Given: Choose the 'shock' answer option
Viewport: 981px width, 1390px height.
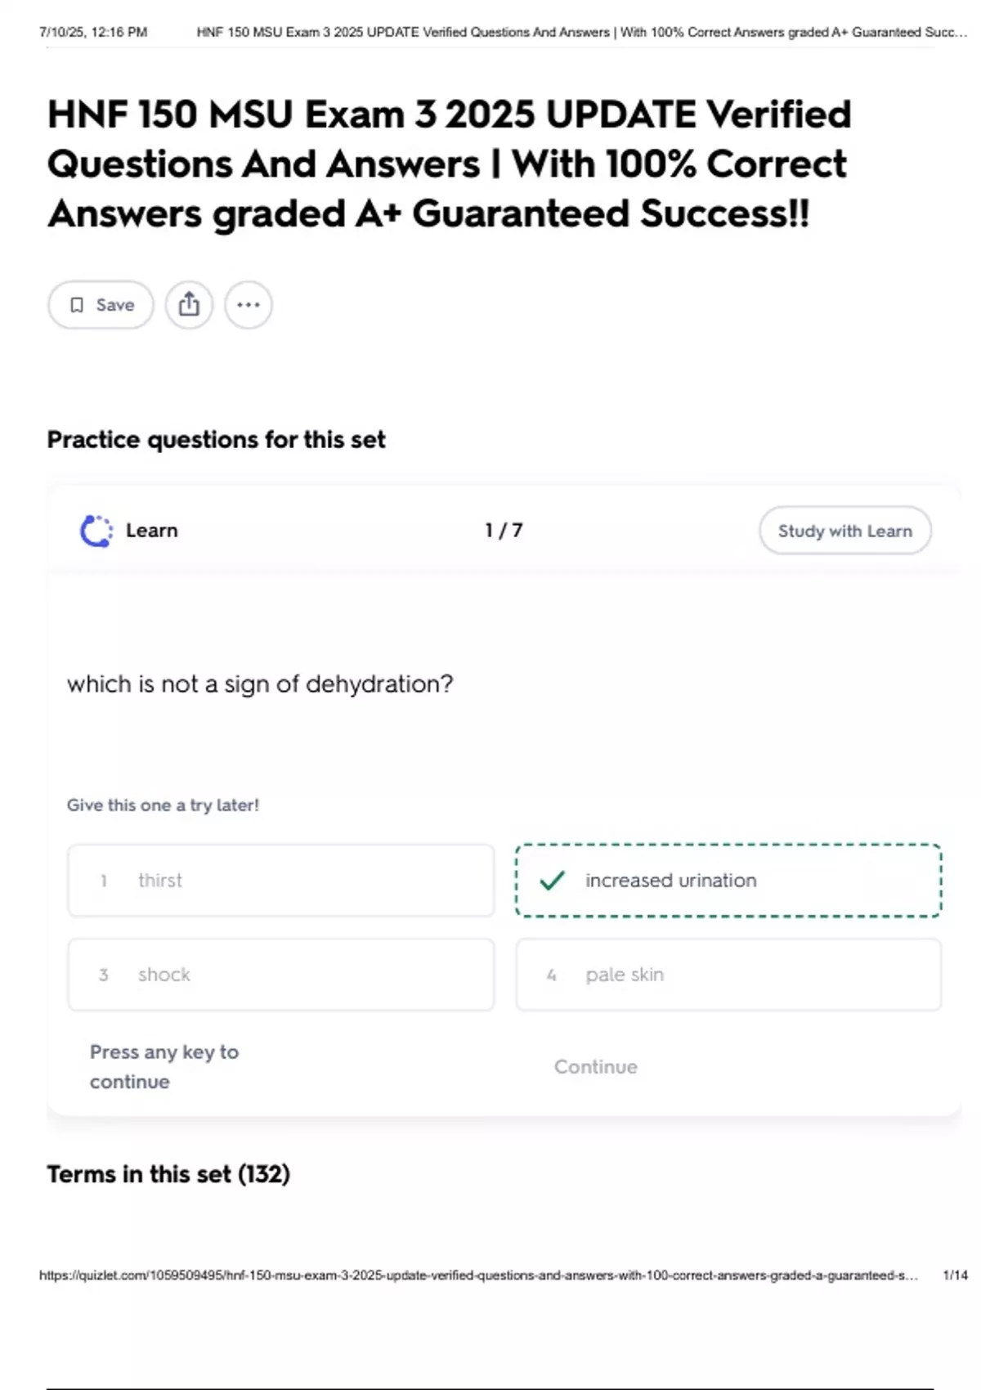Looking at the screenshot, I should 280,975.
